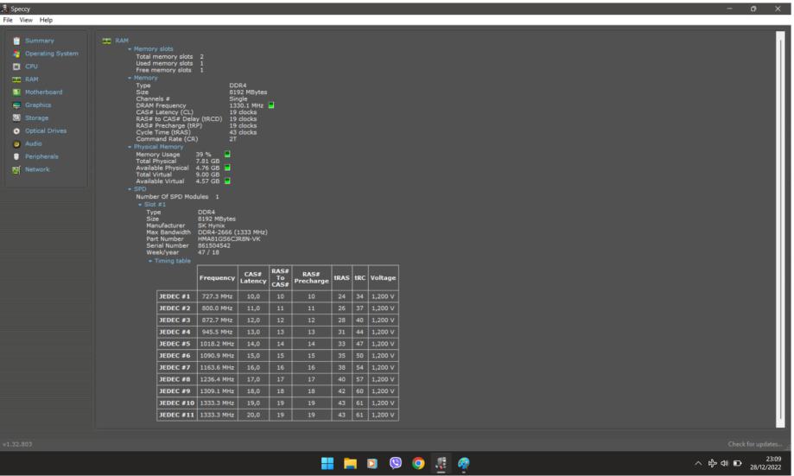Click the 727.3 MHz frequency cell
The height and width of the screenshot is (476, 794).
[x=217, y=296]
